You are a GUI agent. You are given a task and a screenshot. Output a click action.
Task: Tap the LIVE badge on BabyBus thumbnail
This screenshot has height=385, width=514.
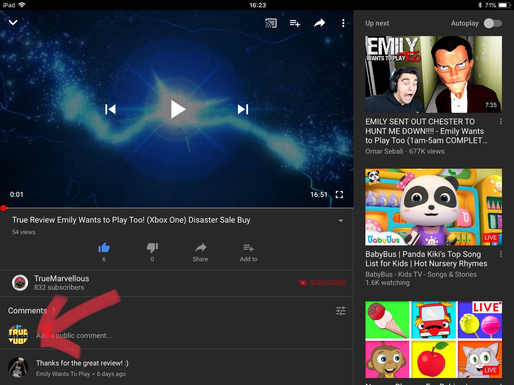point(490,237)
